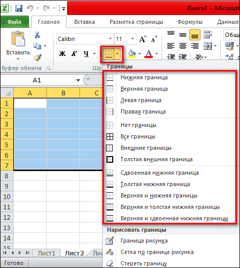The image size is (240, 268).
Task: Select row 8 header
Action: (7, 176)
